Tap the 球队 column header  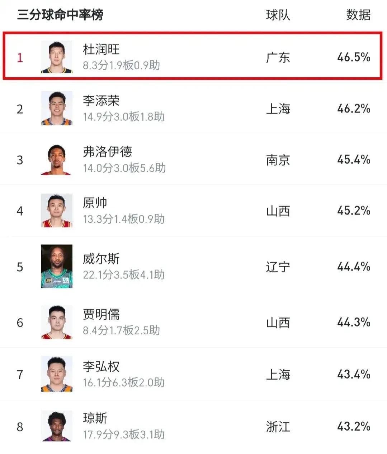point(278,15)
